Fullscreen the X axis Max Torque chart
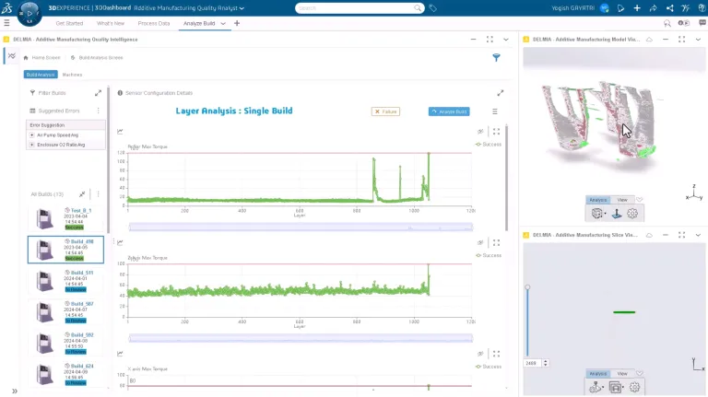The image size is (708, 397). 496,354
